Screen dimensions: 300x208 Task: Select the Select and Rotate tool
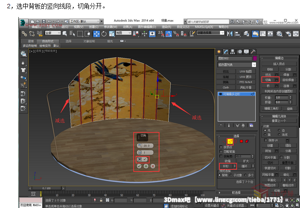(104, 34)
